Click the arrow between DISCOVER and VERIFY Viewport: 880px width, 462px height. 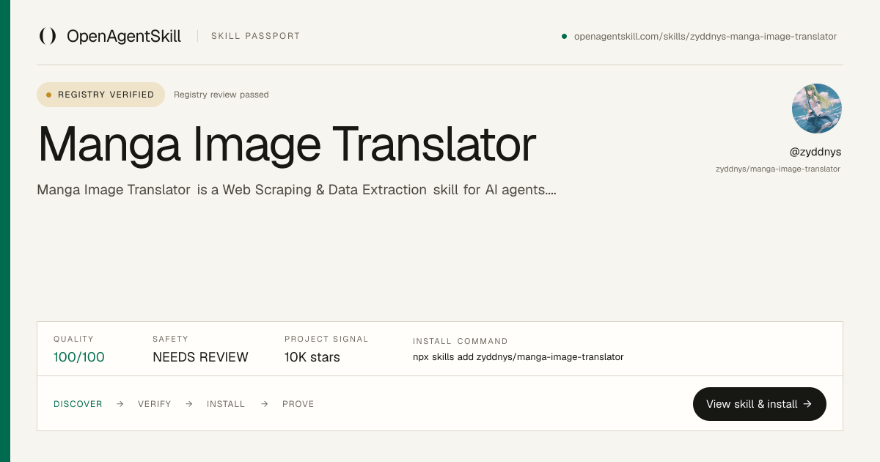point(120,404)
